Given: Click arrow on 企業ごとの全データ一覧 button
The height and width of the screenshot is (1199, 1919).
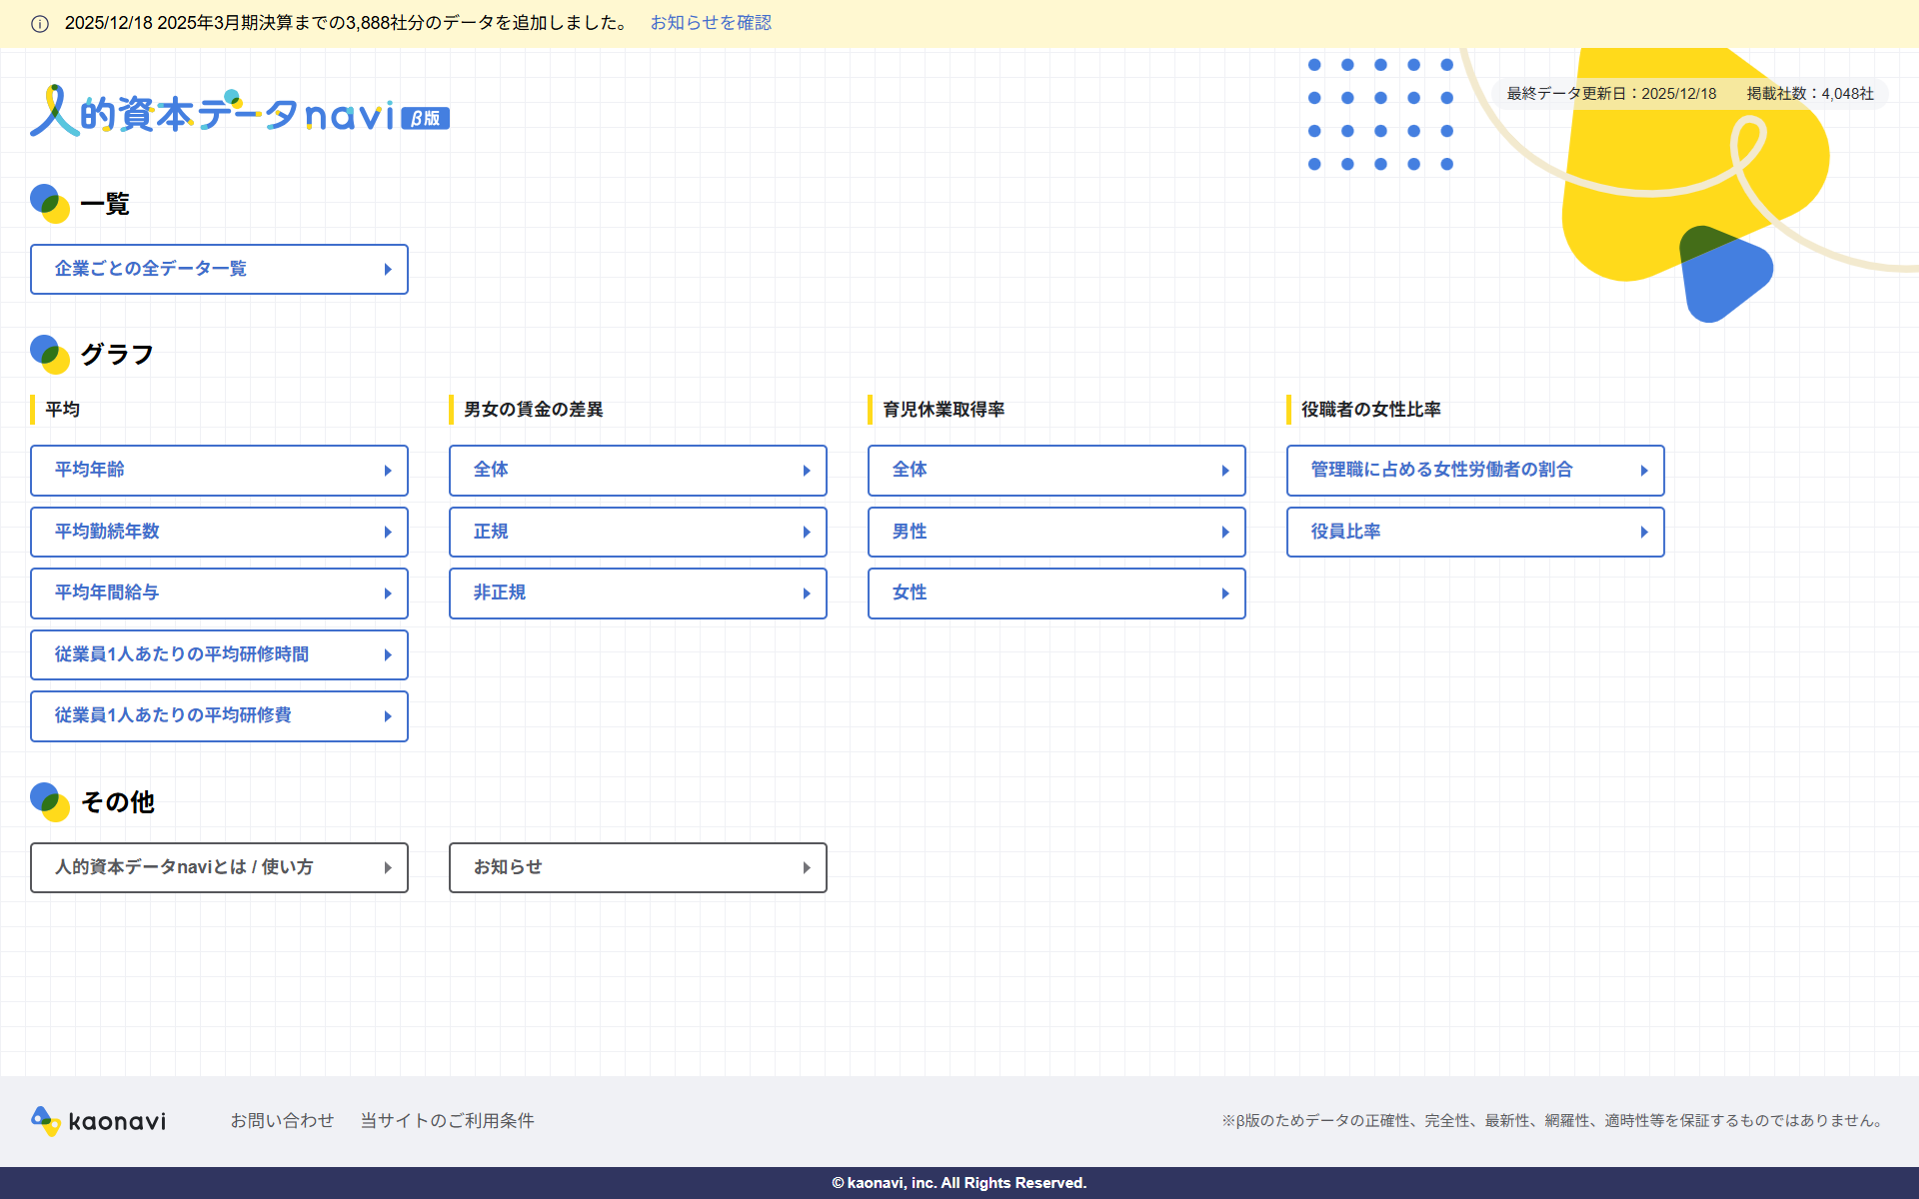Looking at the screenshot, I should pos(388,270).
